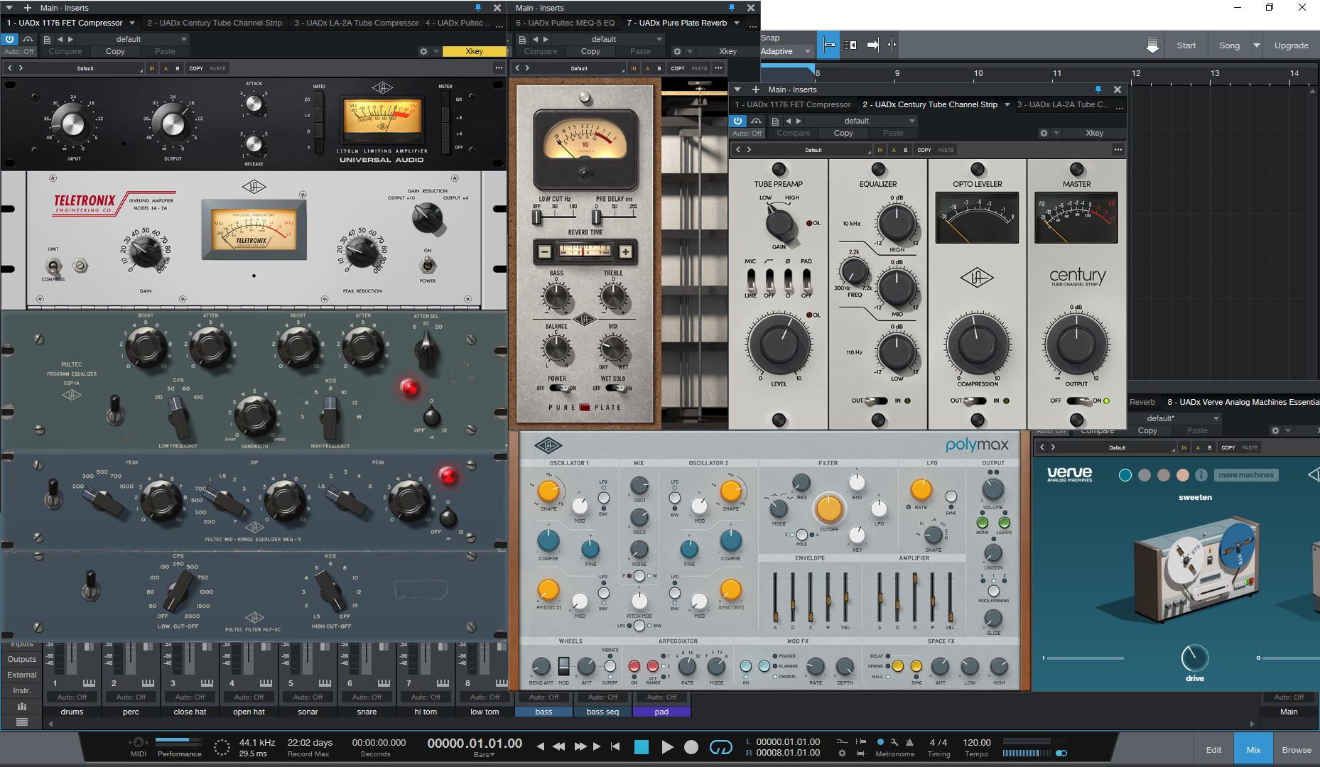Click the down-arrow export icon near Start
1320x767 pixels.
[x=1153, y=45]
